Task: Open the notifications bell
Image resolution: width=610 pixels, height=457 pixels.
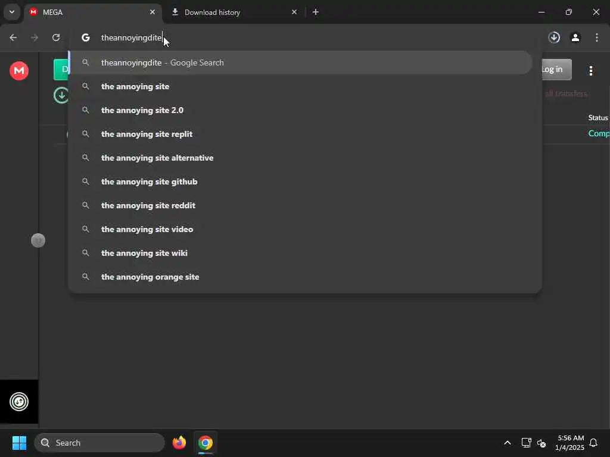Action: coord(594,443)
